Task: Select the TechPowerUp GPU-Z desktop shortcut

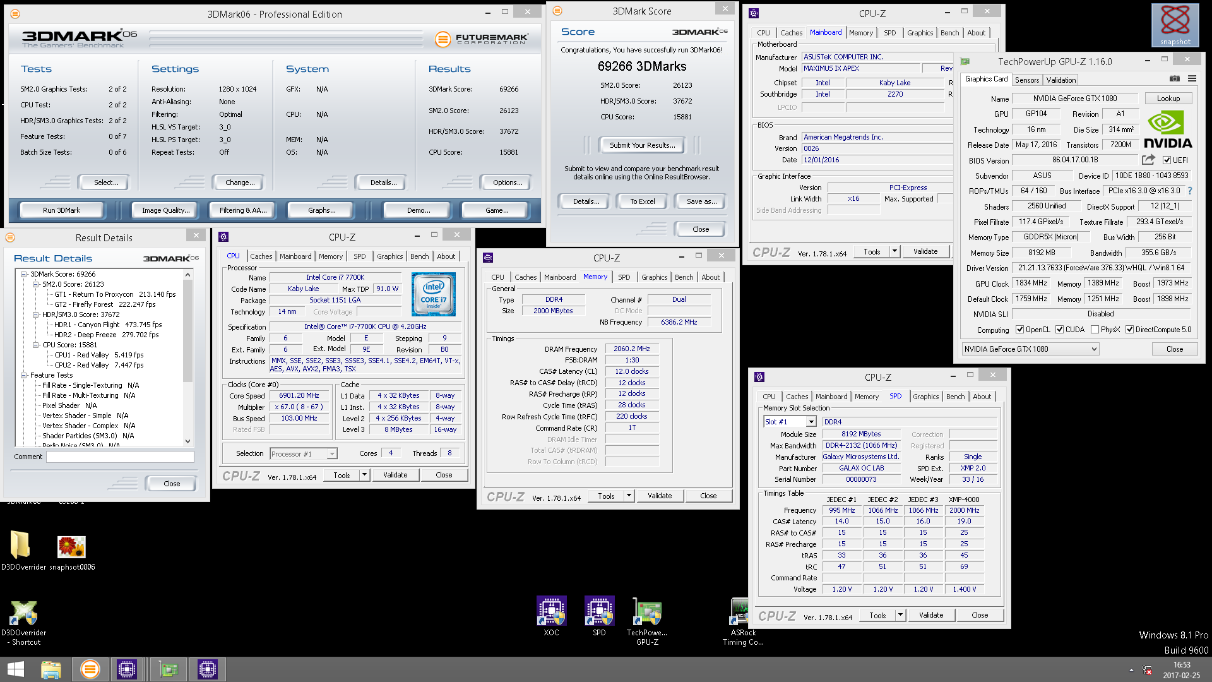Action: (x=647, y=621)
